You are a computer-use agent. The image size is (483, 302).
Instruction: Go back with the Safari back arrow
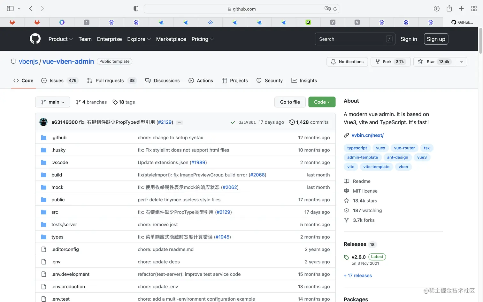[31, 9]
